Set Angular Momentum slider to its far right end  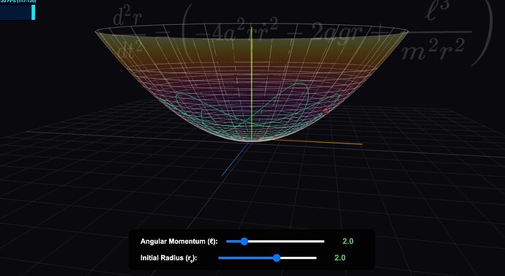pyautogui.click(x=323, y=241)
